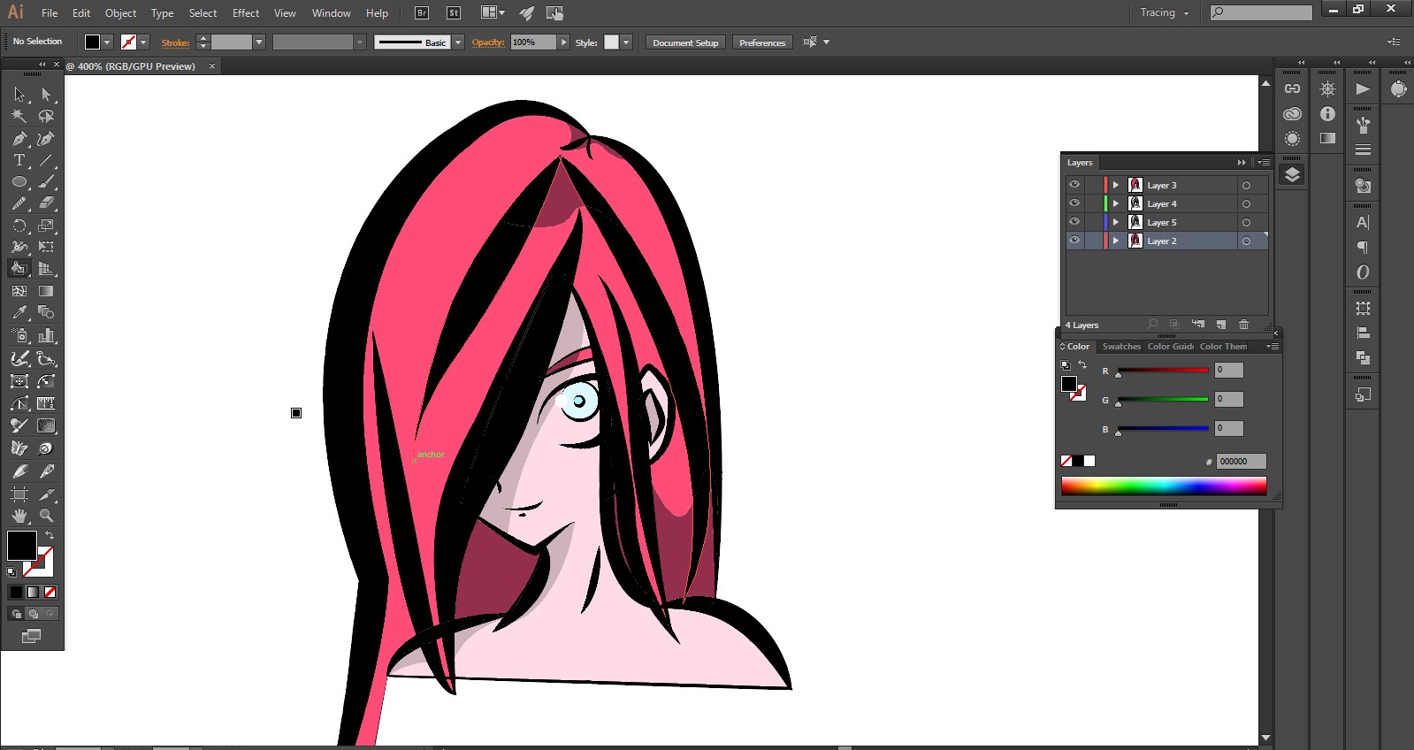Click the orange Stroke link

tap(175, 42)
